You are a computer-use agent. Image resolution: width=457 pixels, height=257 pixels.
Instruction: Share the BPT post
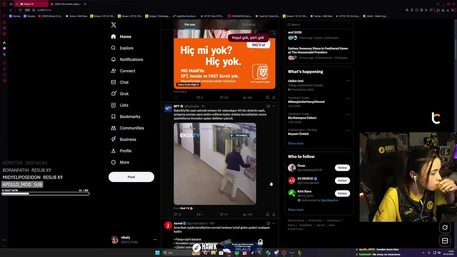(x=273, y=215)
